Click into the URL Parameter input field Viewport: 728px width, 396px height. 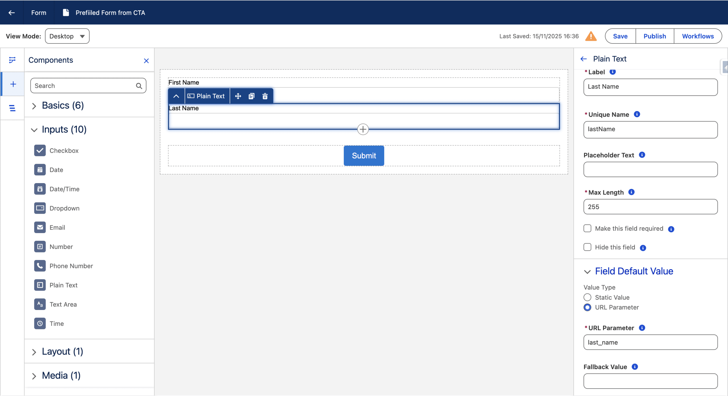(650, 342)
